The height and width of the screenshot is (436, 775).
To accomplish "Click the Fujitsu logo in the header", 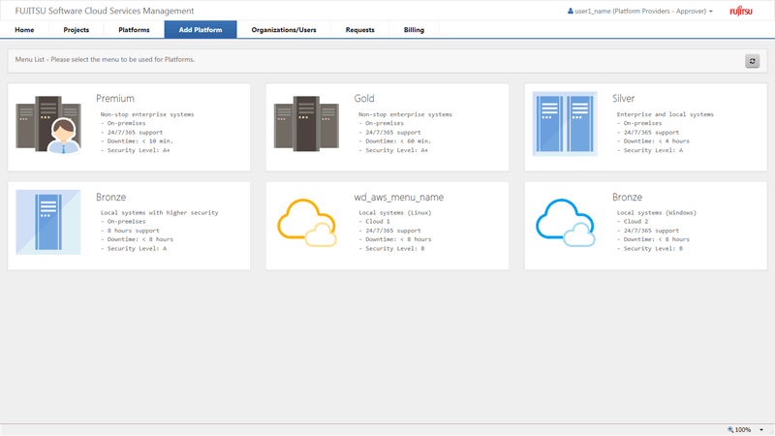I will (741, 11).
